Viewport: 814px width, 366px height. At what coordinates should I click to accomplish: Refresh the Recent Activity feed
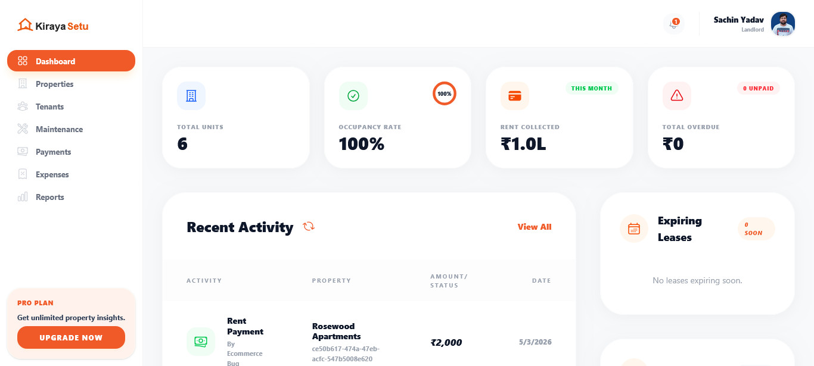click(309, 227)
